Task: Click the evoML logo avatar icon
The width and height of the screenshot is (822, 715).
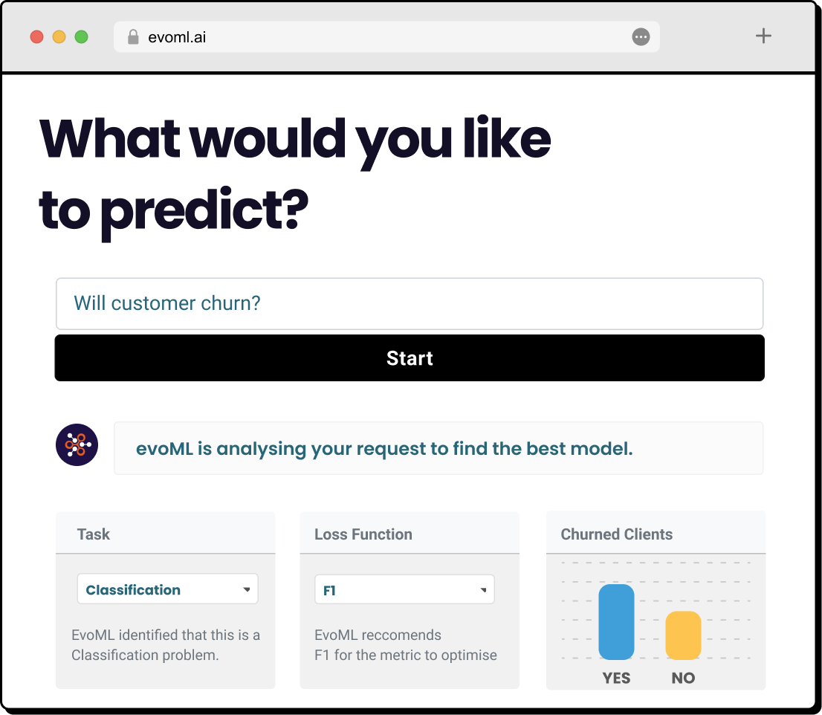Action: [77, 445]
